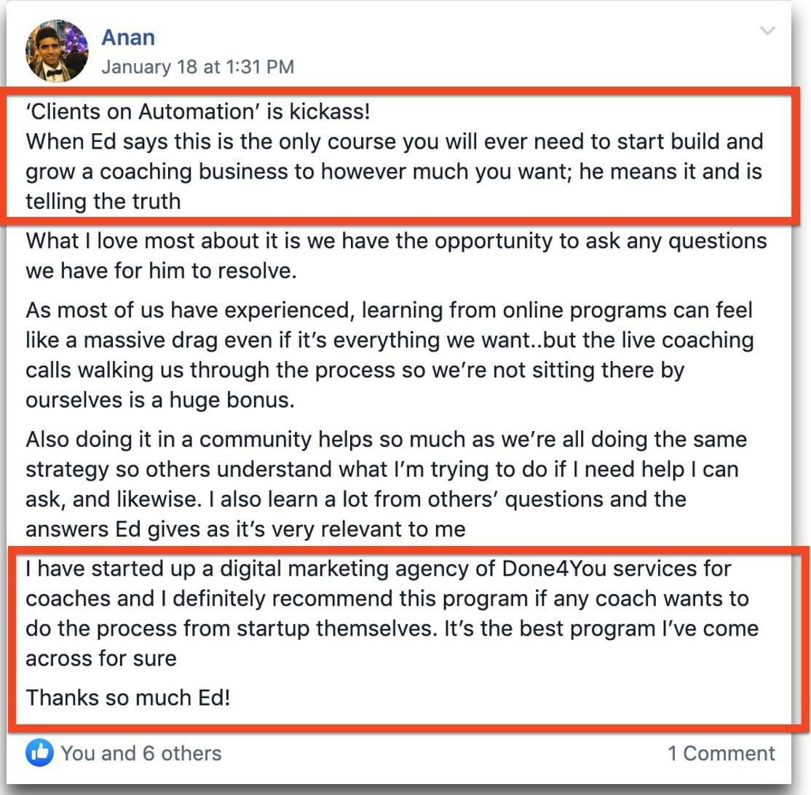Viewport: 811px width, 795px height.
Task: Click the line starting 'we have for him'
Action: 161,271
